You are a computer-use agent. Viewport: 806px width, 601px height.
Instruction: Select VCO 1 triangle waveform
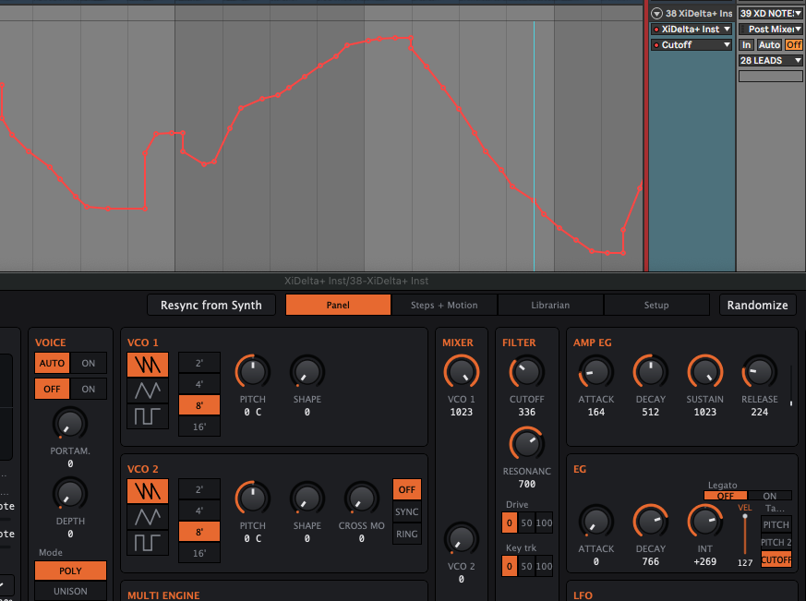pyautogui.click(x=148, y=391)
